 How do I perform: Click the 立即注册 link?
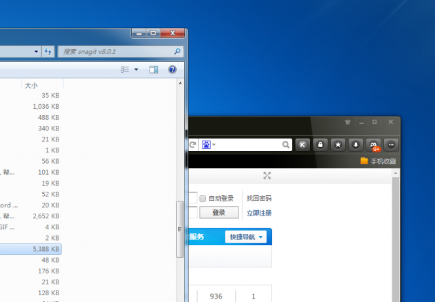pos(258,212)
